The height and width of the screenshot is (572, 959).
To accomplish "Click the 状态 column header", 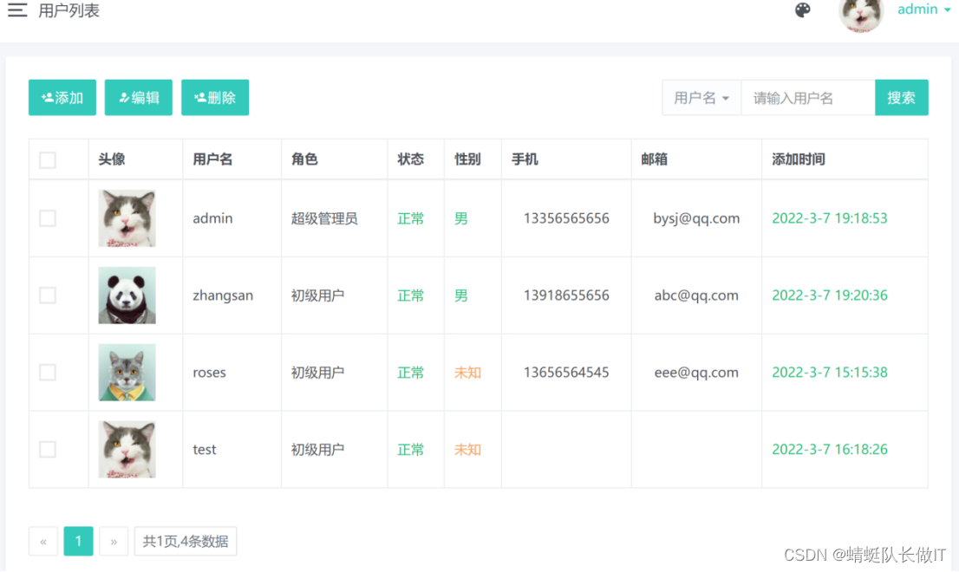I will (x=410, y=159).
